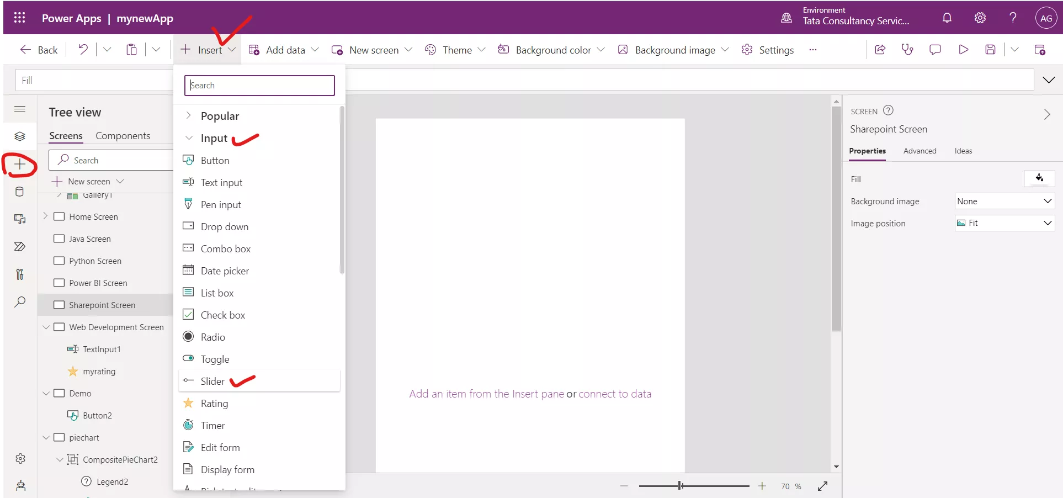Open the app checker stethoscope icon
The height and width of the screenshot is (498, 1063).
point(908,49)
